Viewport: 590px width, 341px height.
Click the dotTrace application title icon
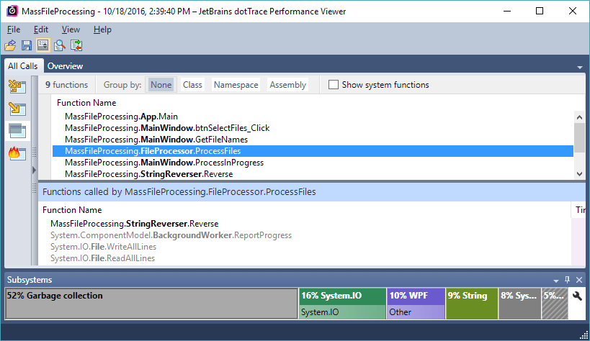click(12, 11)
